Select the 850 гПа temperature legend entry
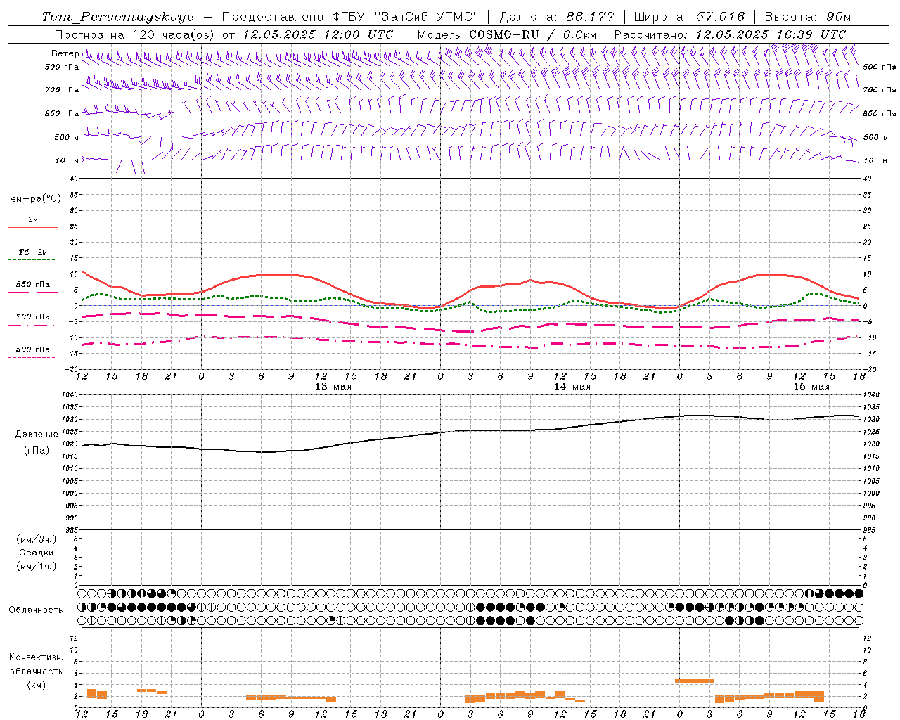Screen dimensions: 900x720 coord(32,287)
